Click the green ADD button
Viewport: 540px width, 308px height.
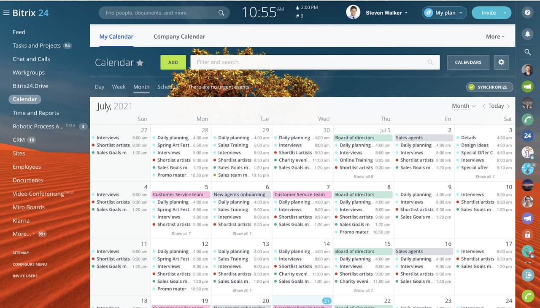(173, 62)
